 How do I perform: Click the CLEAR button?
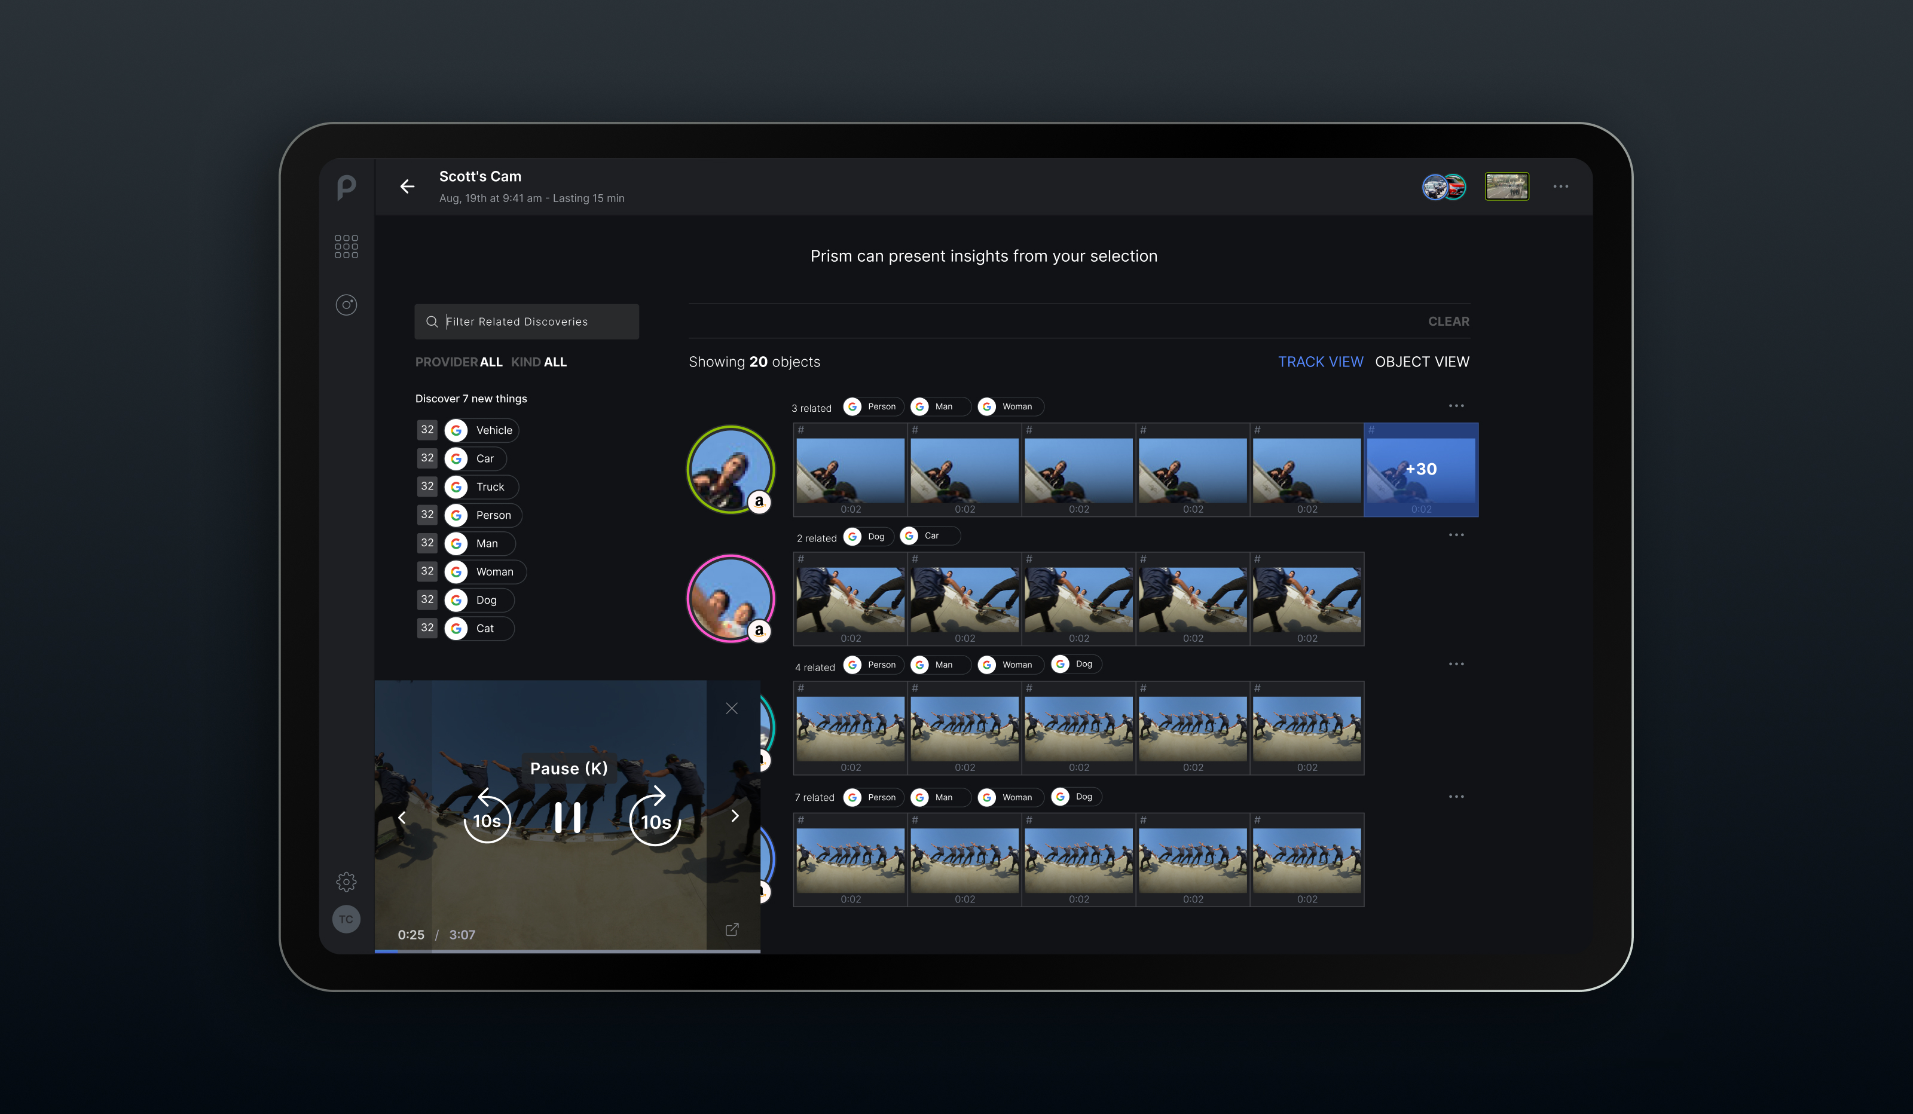(1448, 322)
